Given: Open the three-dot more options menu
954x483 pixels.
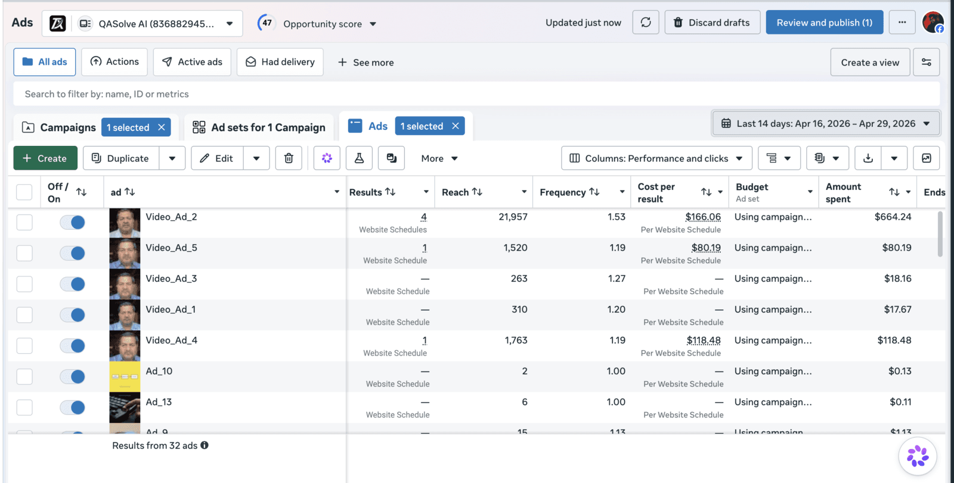Looking at the screenshot, I should tap(902, 23).
